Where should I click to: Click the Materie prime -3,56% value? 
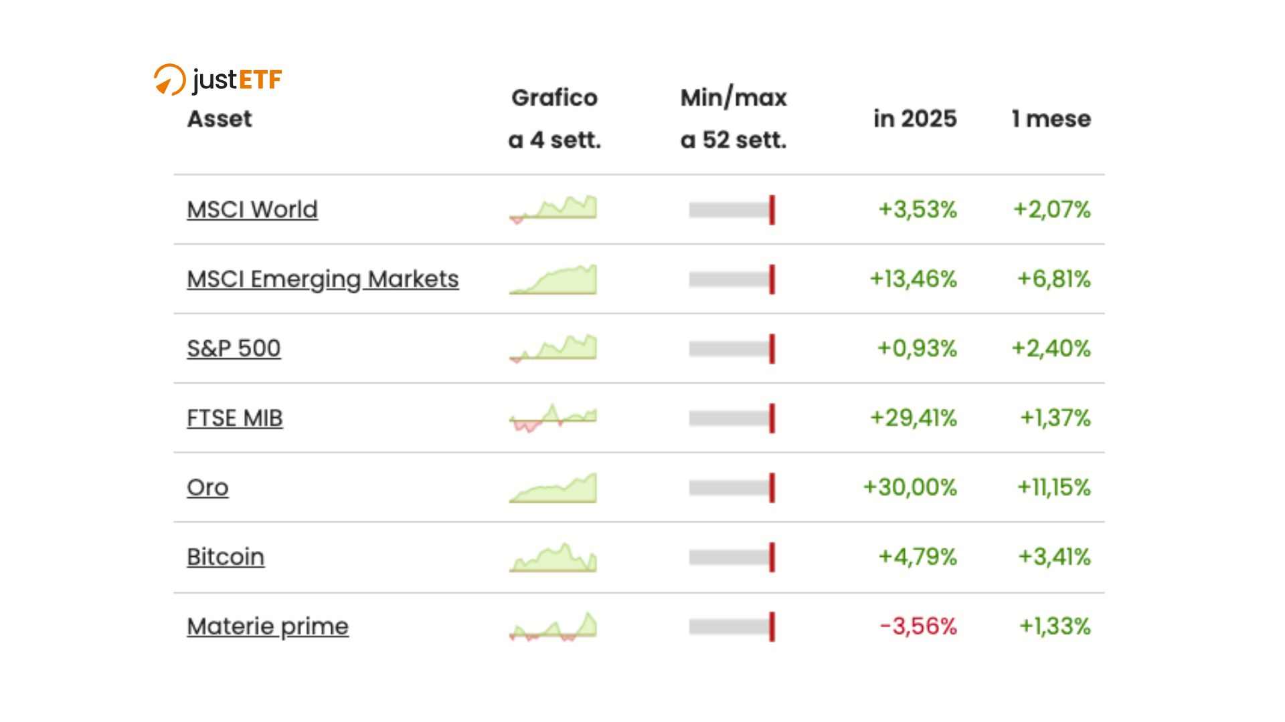point(918,627)
